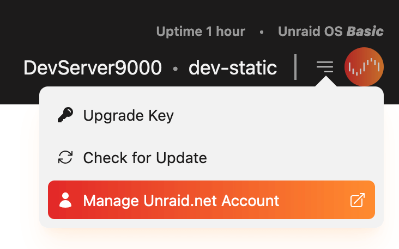Image resolution: width=399 pixels, height=249 pixels.
Task: Click the dot between DevServer9000 and dev-static
Action: [x=176, y=69]
